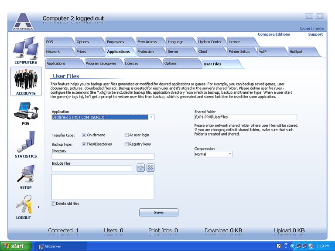Click into the Directory input field
Image resolution: width=335 pixels, height=251 pixels.
[x=103, y=156]
